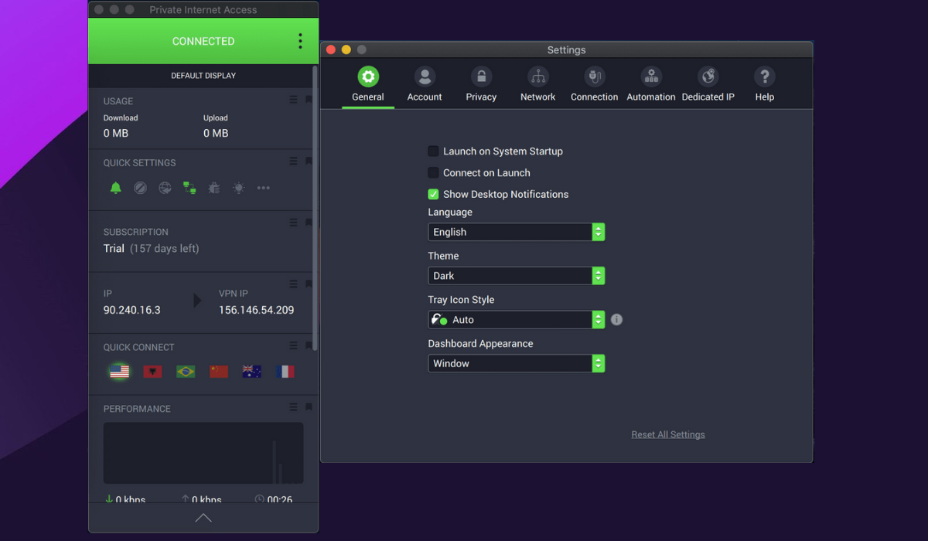Quick connect to the Australia flag
Screen dimensions: 928x541
[x=252, y=372]
